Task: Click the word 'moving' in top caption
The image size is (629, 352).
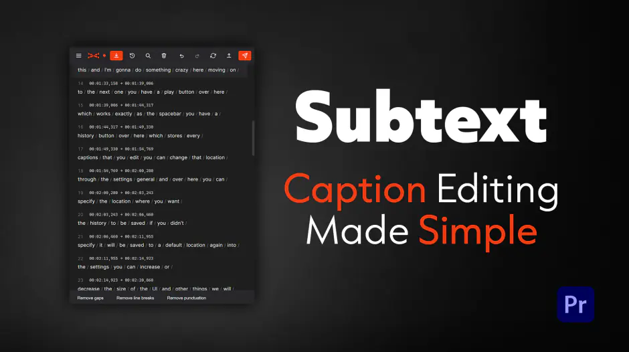Action: 217,70
